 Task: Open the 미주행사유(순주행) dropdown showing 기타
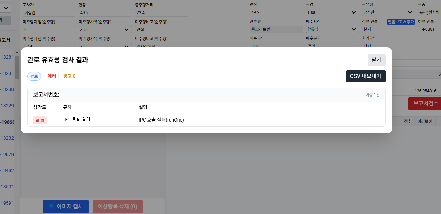click(x=105, y=30)
